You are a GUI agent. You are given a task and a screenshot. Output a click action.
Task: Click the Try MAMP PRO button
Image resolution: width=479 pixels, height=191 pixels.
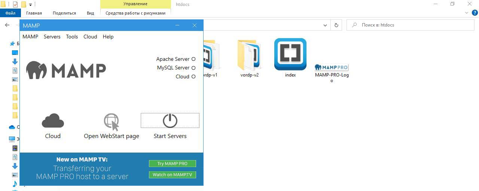point(172,163)
